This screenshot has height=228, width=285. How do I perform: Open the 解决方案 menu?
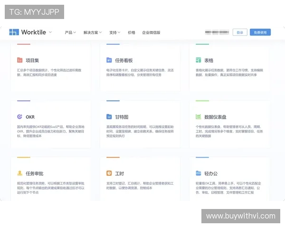[x=92, y=32]
